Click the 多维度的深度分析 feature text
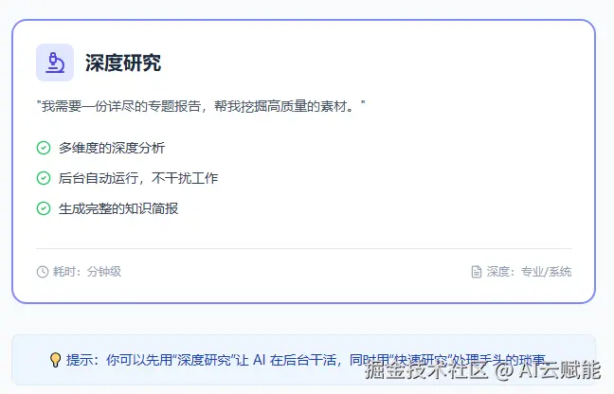Screen dimensions: 614x394 coord(112,148)
